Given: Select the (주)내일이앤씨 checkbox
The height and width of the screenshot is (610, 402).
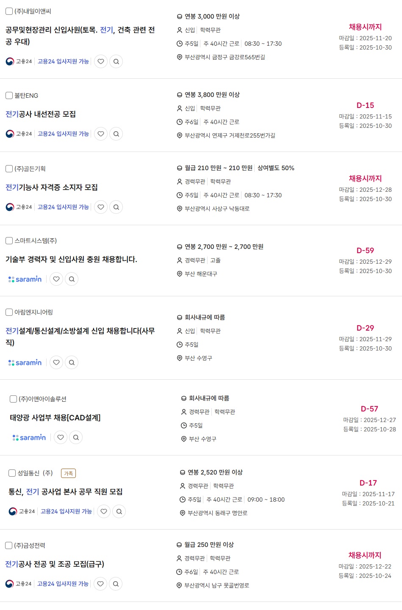Looking at the screenshot, I should point(9,11).
